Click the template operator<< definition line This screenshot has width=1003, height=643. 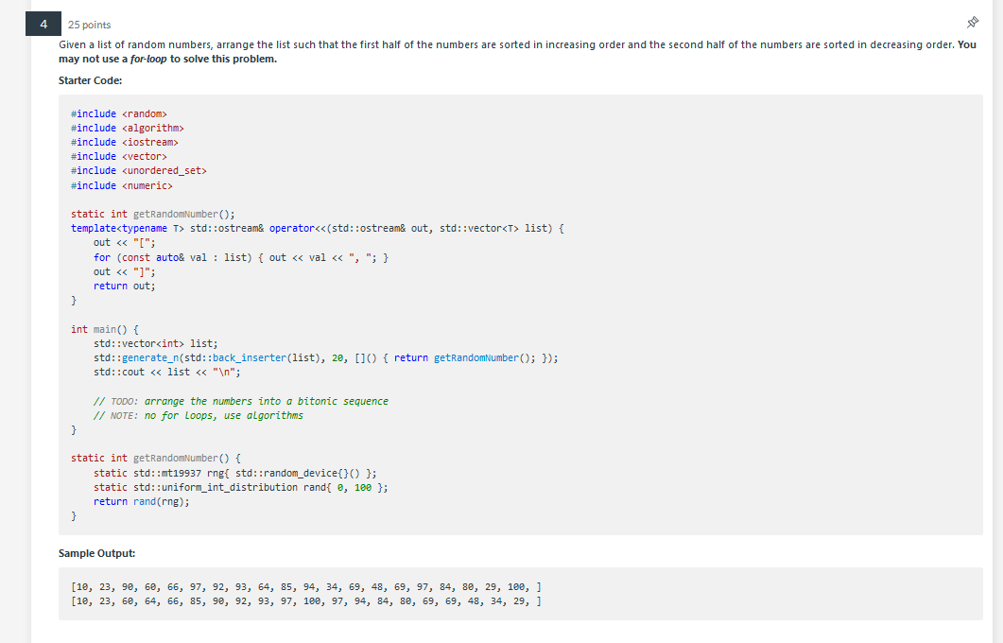[x=318, y=229]
